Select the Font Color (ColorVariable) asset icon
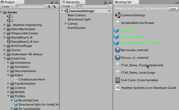This screenshot has width=179, height=110. click(x=117, y=80)
